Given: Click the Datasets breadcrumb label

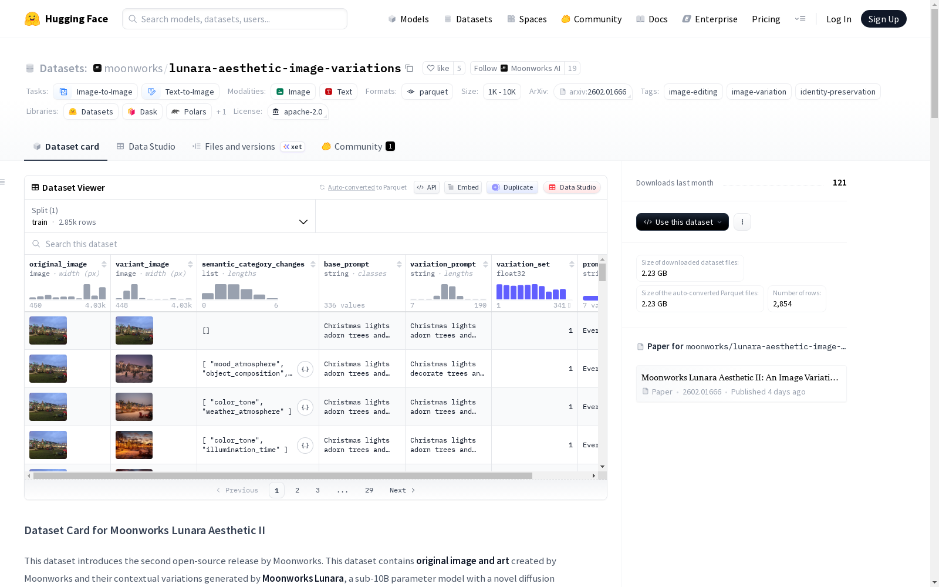Looking at the screenshot, I should [63, 68].
